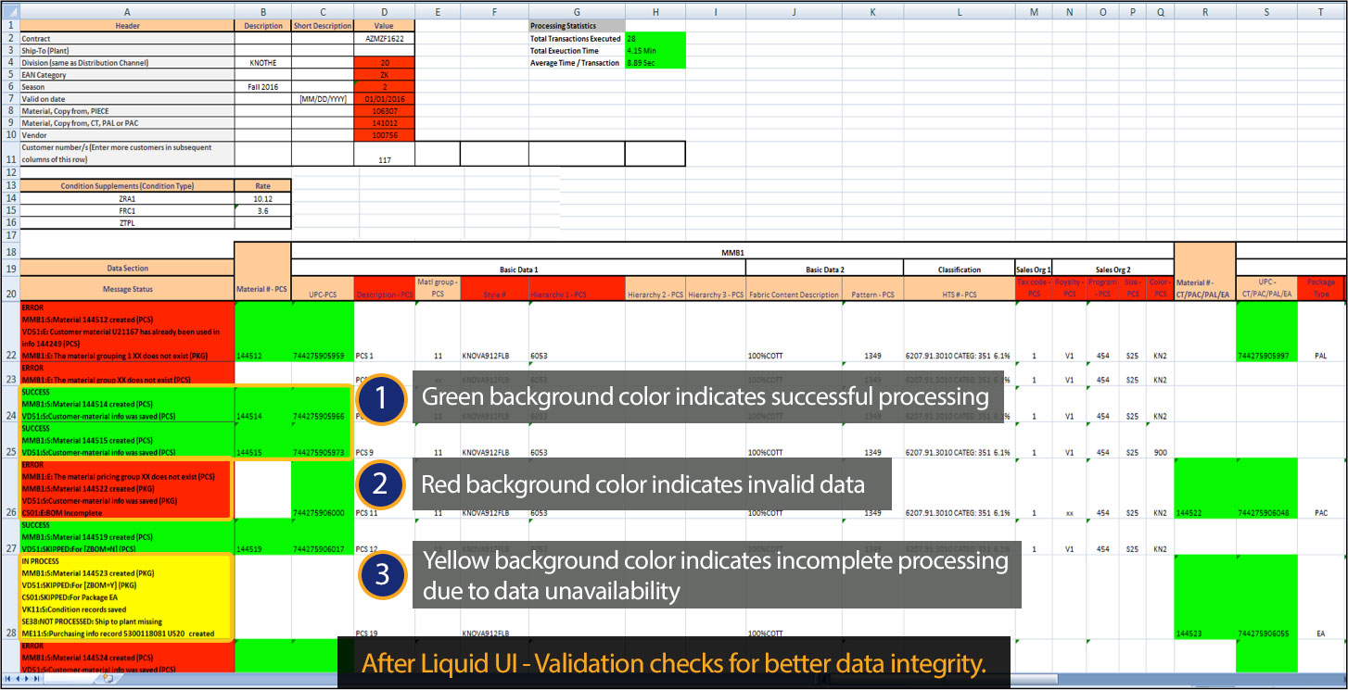Image resolution: width=1348 pixels, height=690 pixels.
Task: Click the Valid on date cell 01/01/2016
Action: [385, 99]
